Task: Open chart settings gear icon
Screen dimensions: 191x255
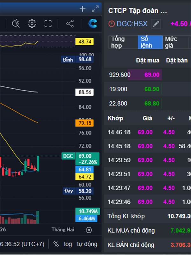Action: [x=32, y=24]
